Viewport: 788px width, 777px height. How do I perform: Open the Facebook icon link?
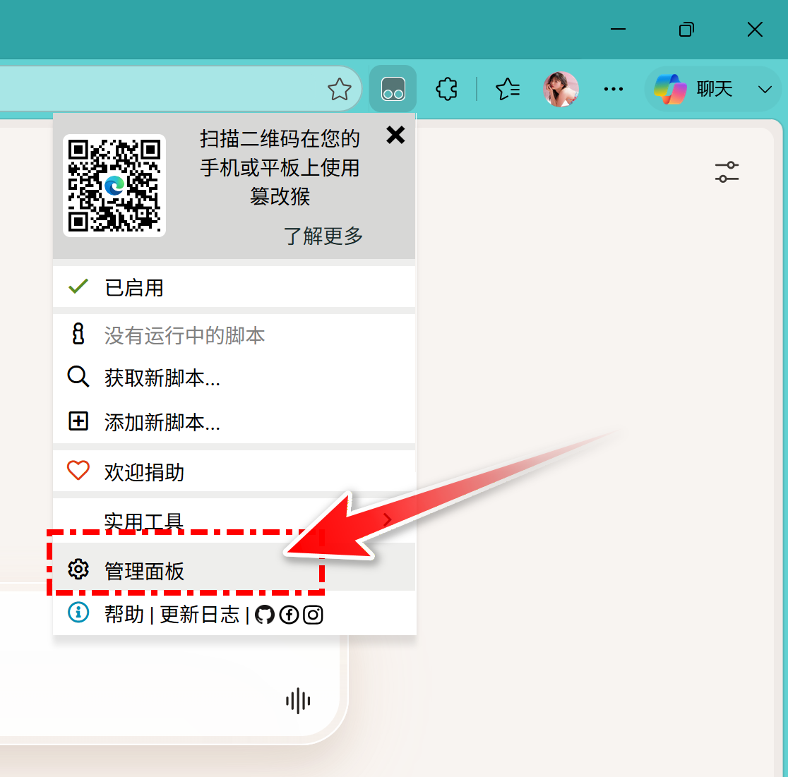(x=289, y=615)
